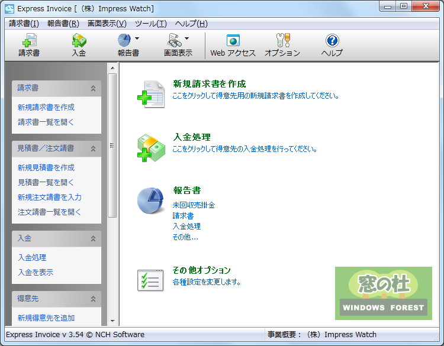Click the new invoice document icon in main pane
The width and height of the screenshot is (444, 346).
point(151,94)
